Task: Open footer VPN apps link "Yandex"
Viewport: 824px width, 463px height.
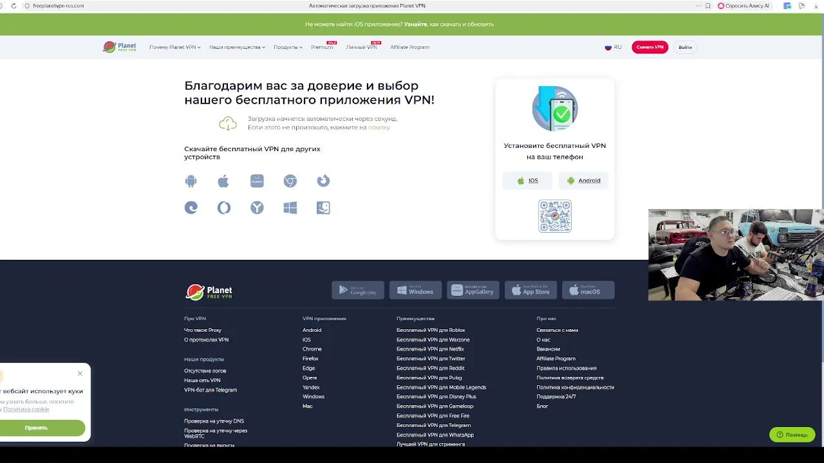Action: click(311, 387)
